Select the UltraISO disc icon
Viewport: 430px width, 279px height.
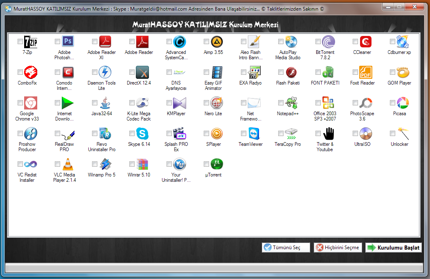pyautogui.click(x=365, y=134)
